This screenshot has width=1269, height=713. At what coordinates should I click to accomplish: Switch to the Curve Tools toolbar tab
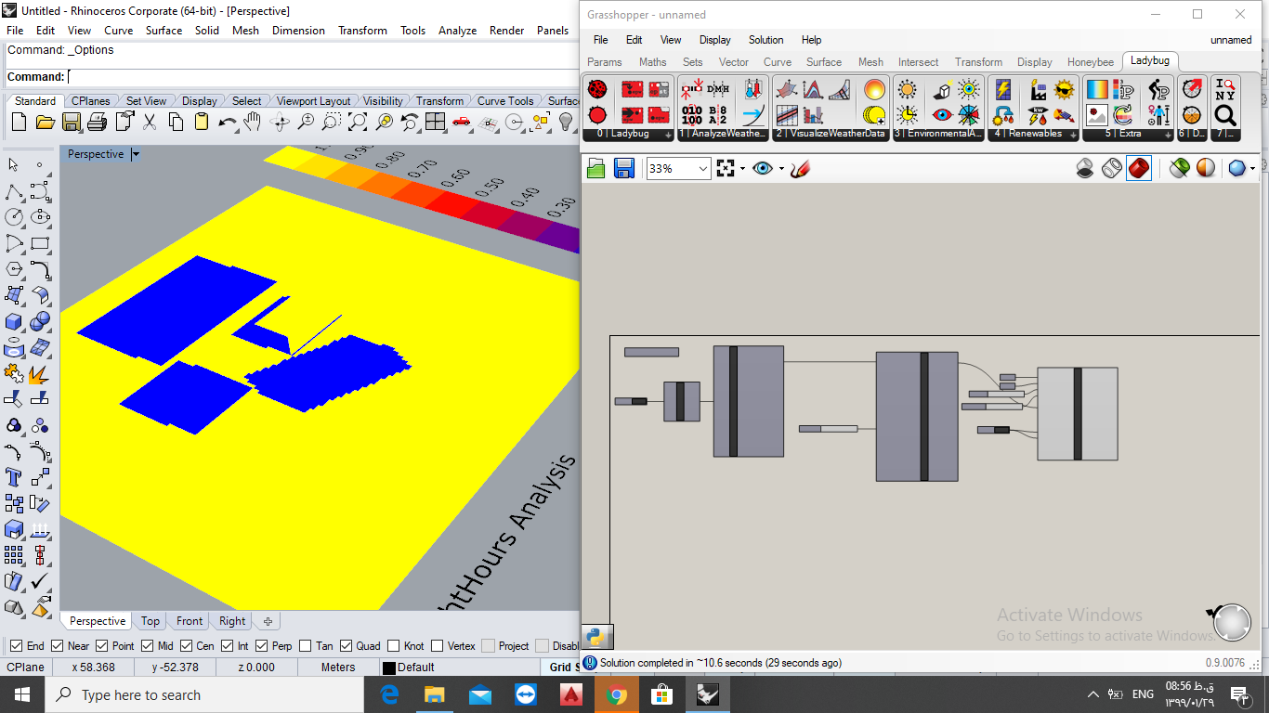point(505,101)
